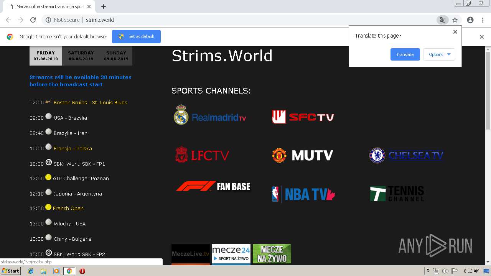Open the Włochy - USA match link
The image size is (491, 276).
click(x=70, y=223)
